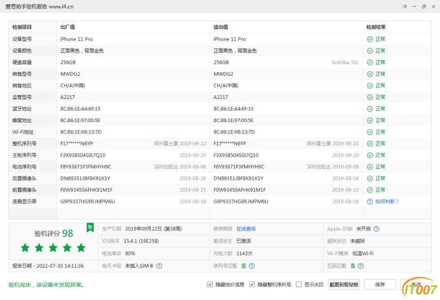This screenshot has width=440, height=300.
Task: Click the green check icon for 设备颜色
Action: (370, 51)
